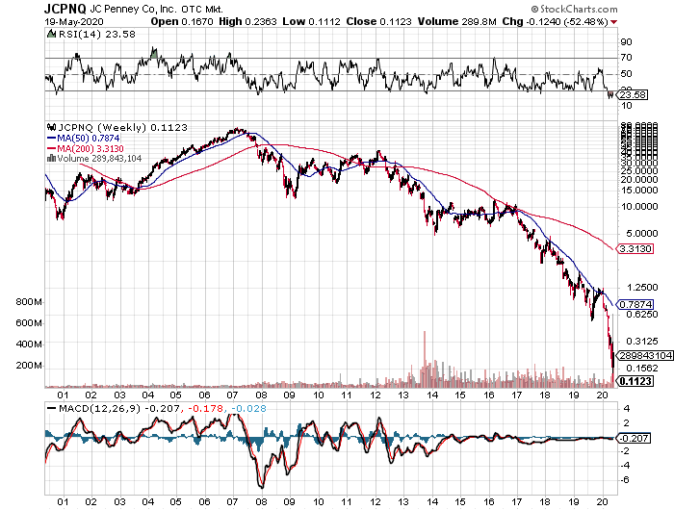Click the 3.3130 MA(200) price tag
This screenshot has height=510, width=674.
tap(635, 249)
